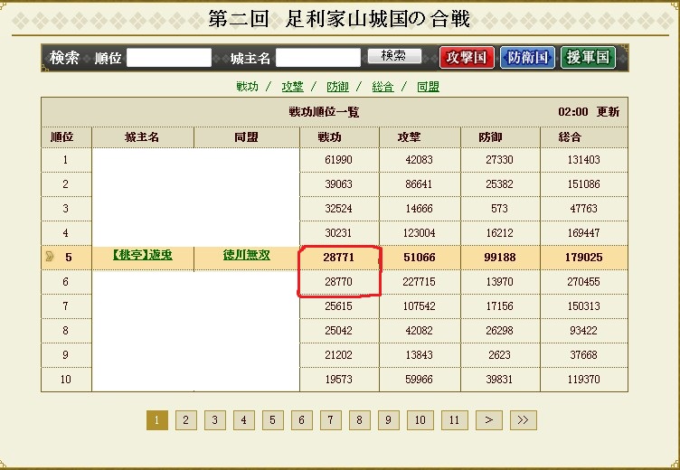This screenshot has width=680, height=470.
Task: Click the next page > button
Action: click(x=488, y=420)
